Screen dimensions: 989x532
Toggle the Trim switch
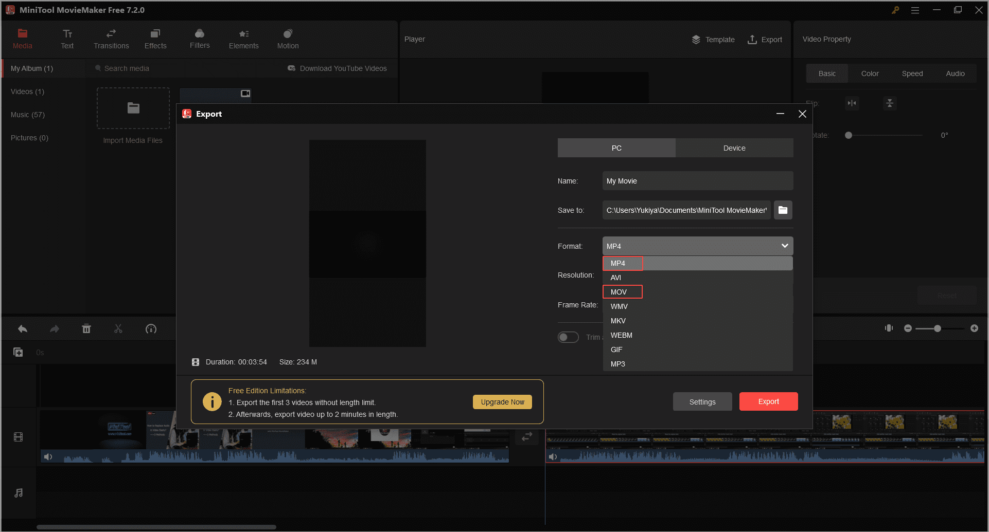pyautogui.click(x=568, y=337)
